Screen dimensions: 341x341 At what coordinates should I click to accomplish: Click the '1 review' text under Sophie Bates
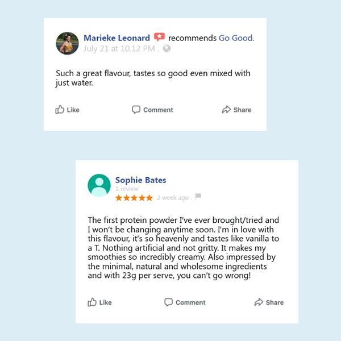tap(127, 189)
